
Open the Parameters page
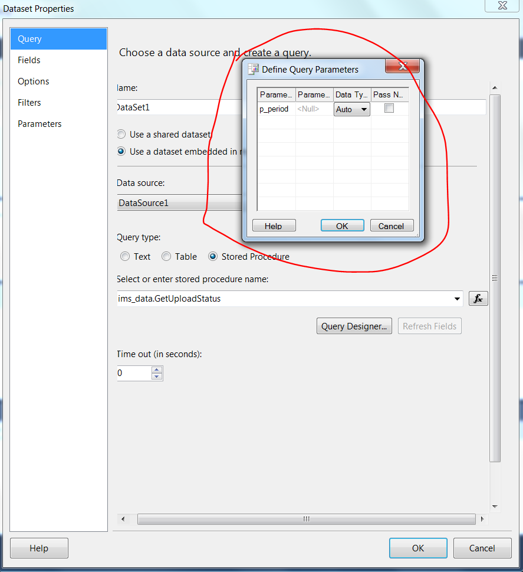coord(59,124)
